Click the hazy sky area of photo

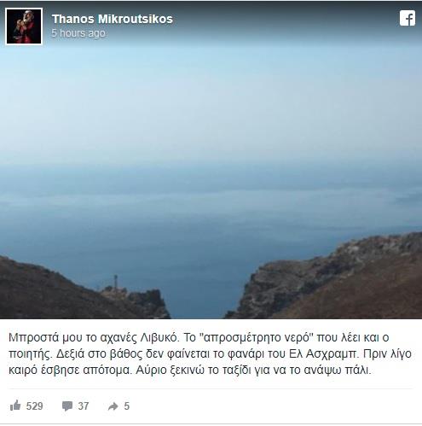pyautogui.click(x=211, y=100)
